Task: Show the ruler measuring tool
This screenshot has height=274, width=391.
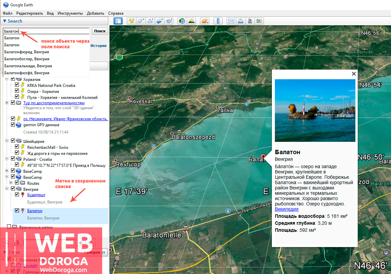Action: tap(218, 21)
